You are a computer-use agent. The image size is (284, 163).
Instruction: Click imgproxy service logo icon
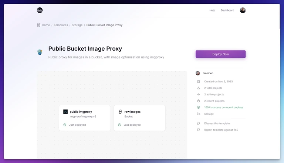tap(65, 112)
